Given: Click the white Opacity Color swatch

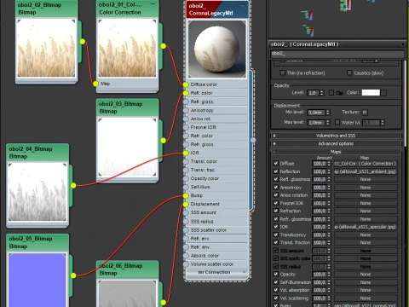Looking at the screenshot, I should [371, 92].
